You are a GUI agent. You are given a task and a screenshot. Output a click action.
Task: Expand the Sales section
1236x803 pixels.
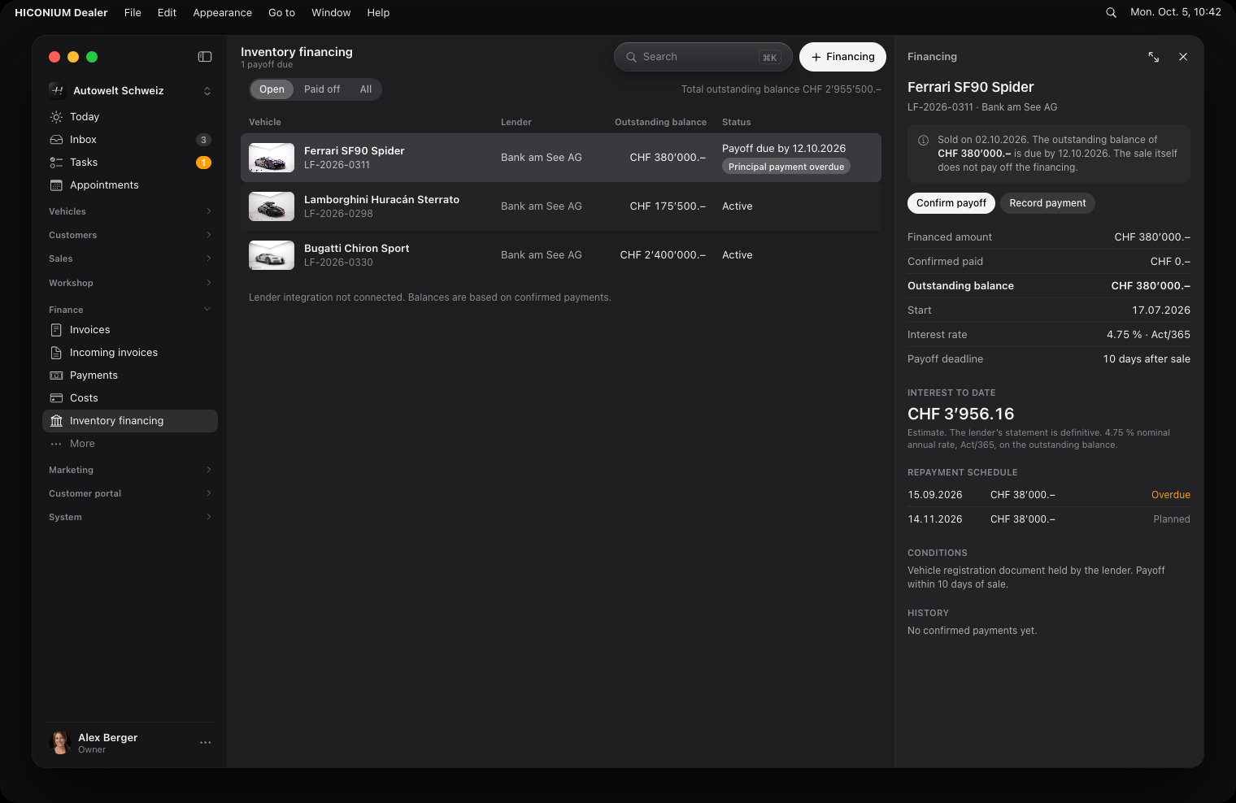(130, 258)
